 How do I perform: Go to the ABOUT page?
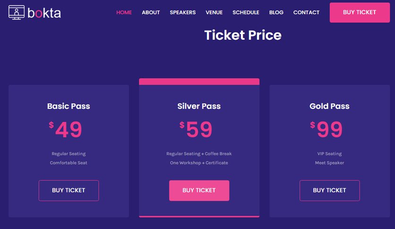[151, 12]
